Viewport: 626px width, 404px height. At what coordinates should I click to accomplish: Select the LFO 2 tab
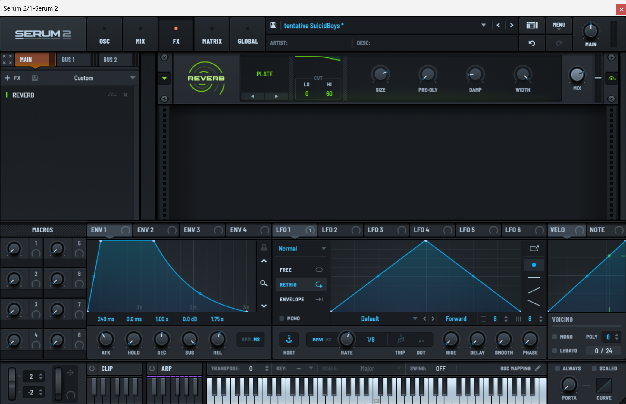point(330,230)
